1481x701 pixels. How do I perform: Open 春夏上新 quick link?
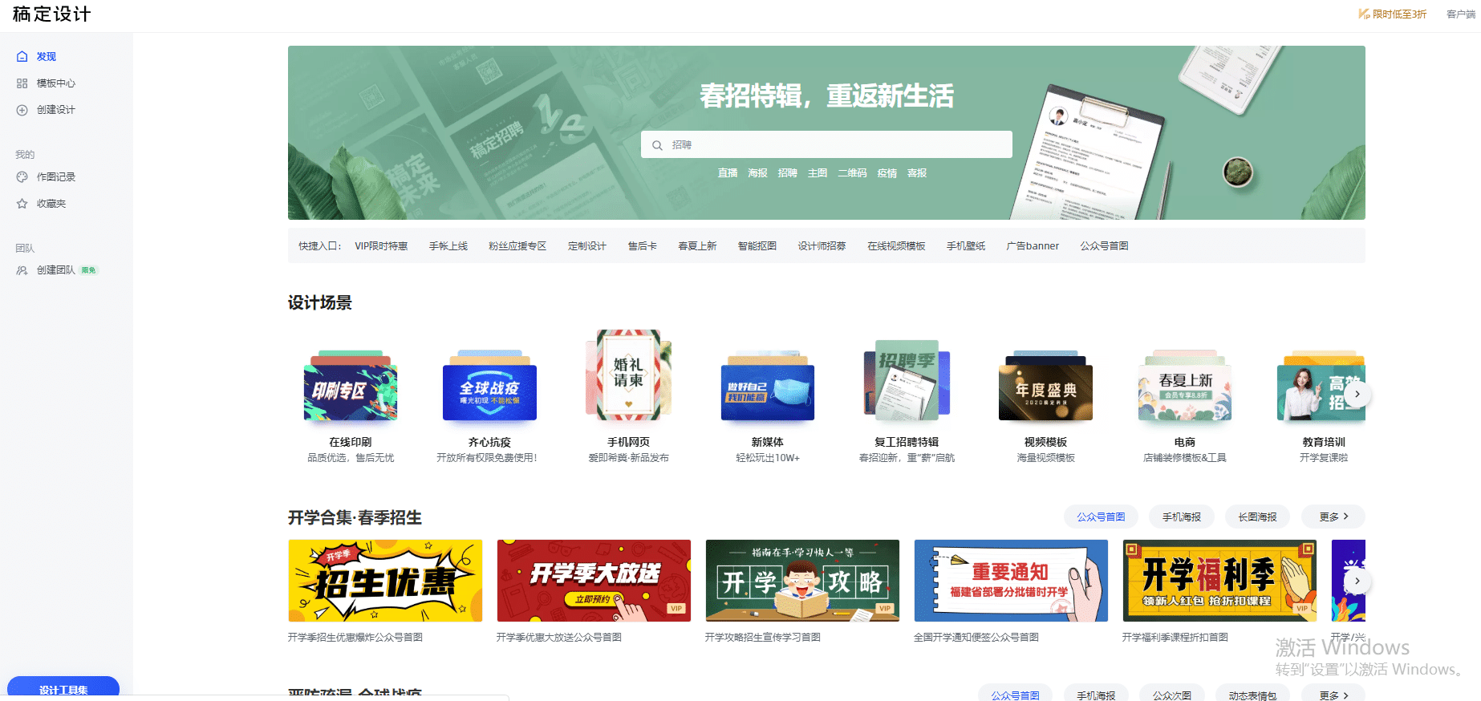[697, 246]
